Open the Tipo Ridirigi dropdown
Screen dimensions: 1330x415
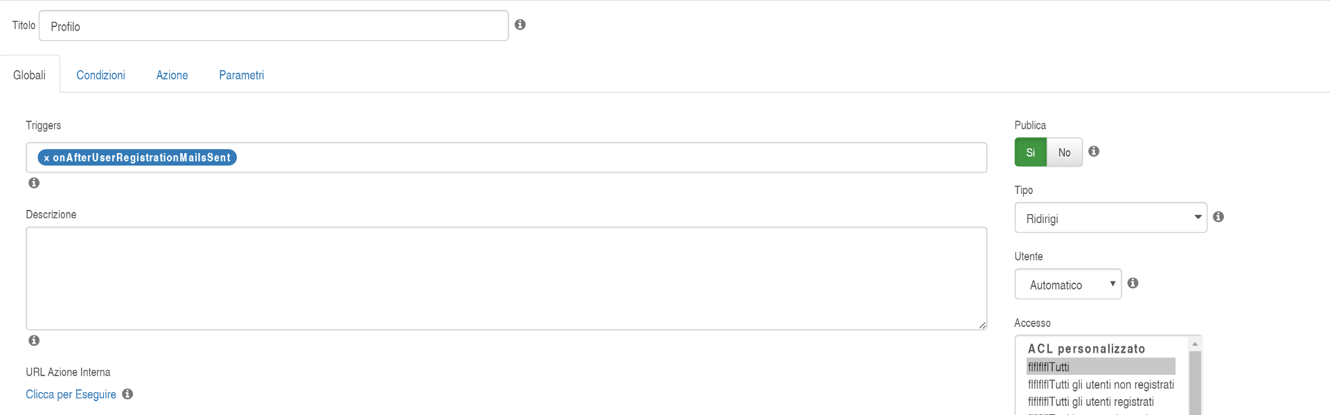point(1111,218)
